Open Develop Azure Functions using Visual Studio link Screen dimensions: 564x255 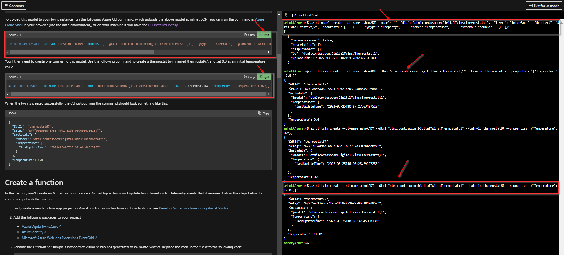[x=193, y=208]
